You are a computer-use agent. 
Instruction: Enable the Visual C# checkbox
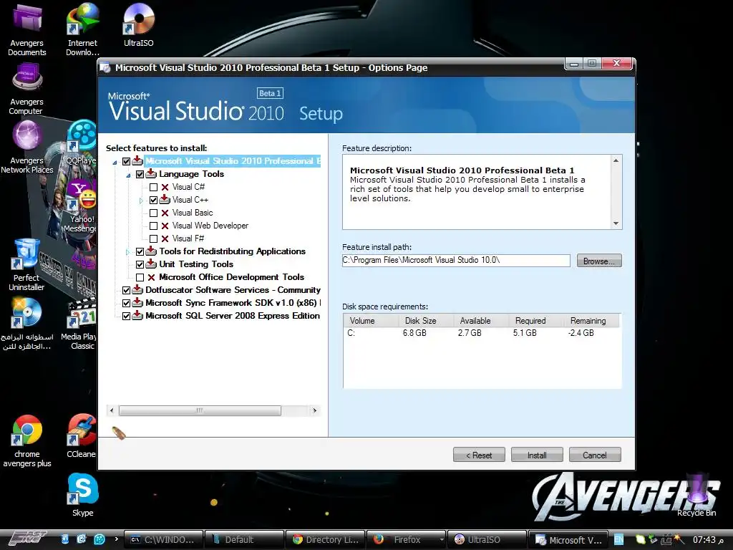coord(153,187)
